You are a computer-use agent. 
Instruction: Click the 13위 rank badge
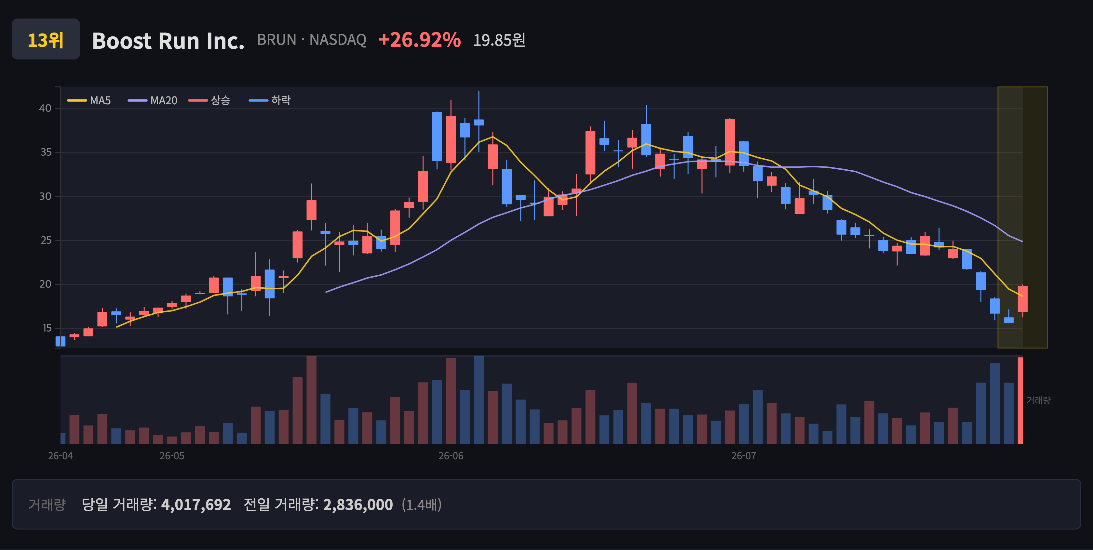46,39
